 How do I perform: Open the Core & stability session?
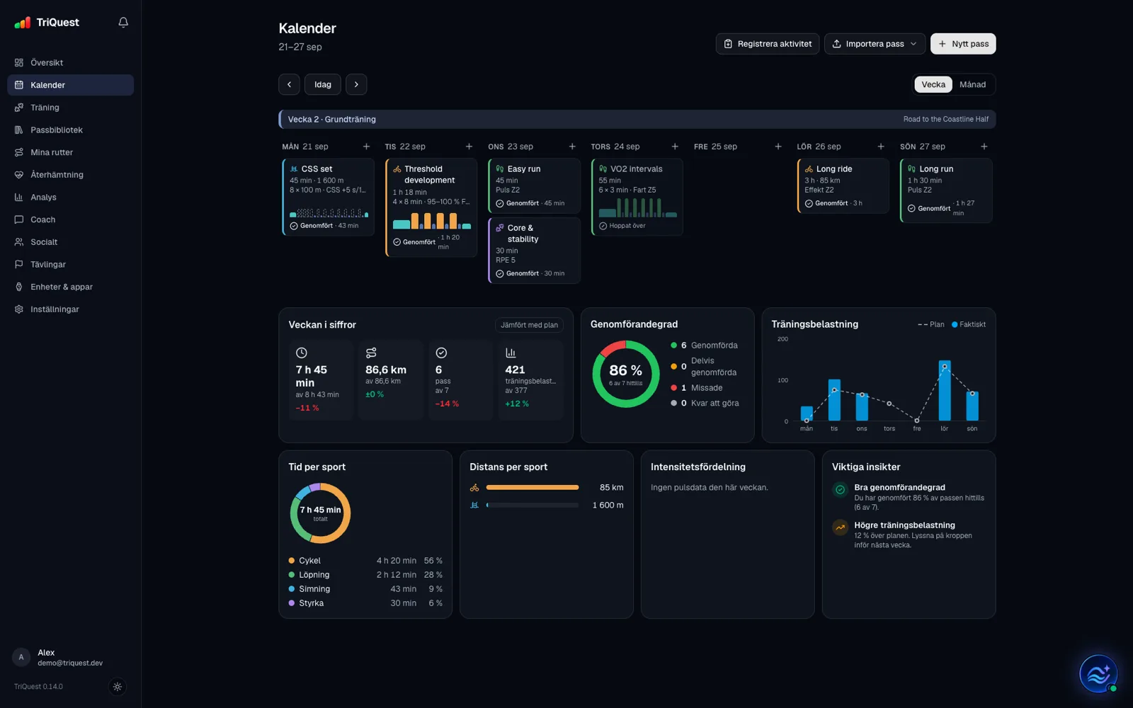[535, 251]
